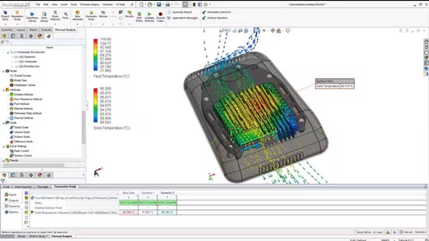Viewport: 429px width, 241px height.
Task: Click the Outputs item in Parametric Study
Action: coord(11,200)
